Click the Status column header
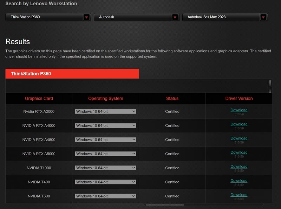Screen dimensions: 281x209 click(x=172, y=99)
